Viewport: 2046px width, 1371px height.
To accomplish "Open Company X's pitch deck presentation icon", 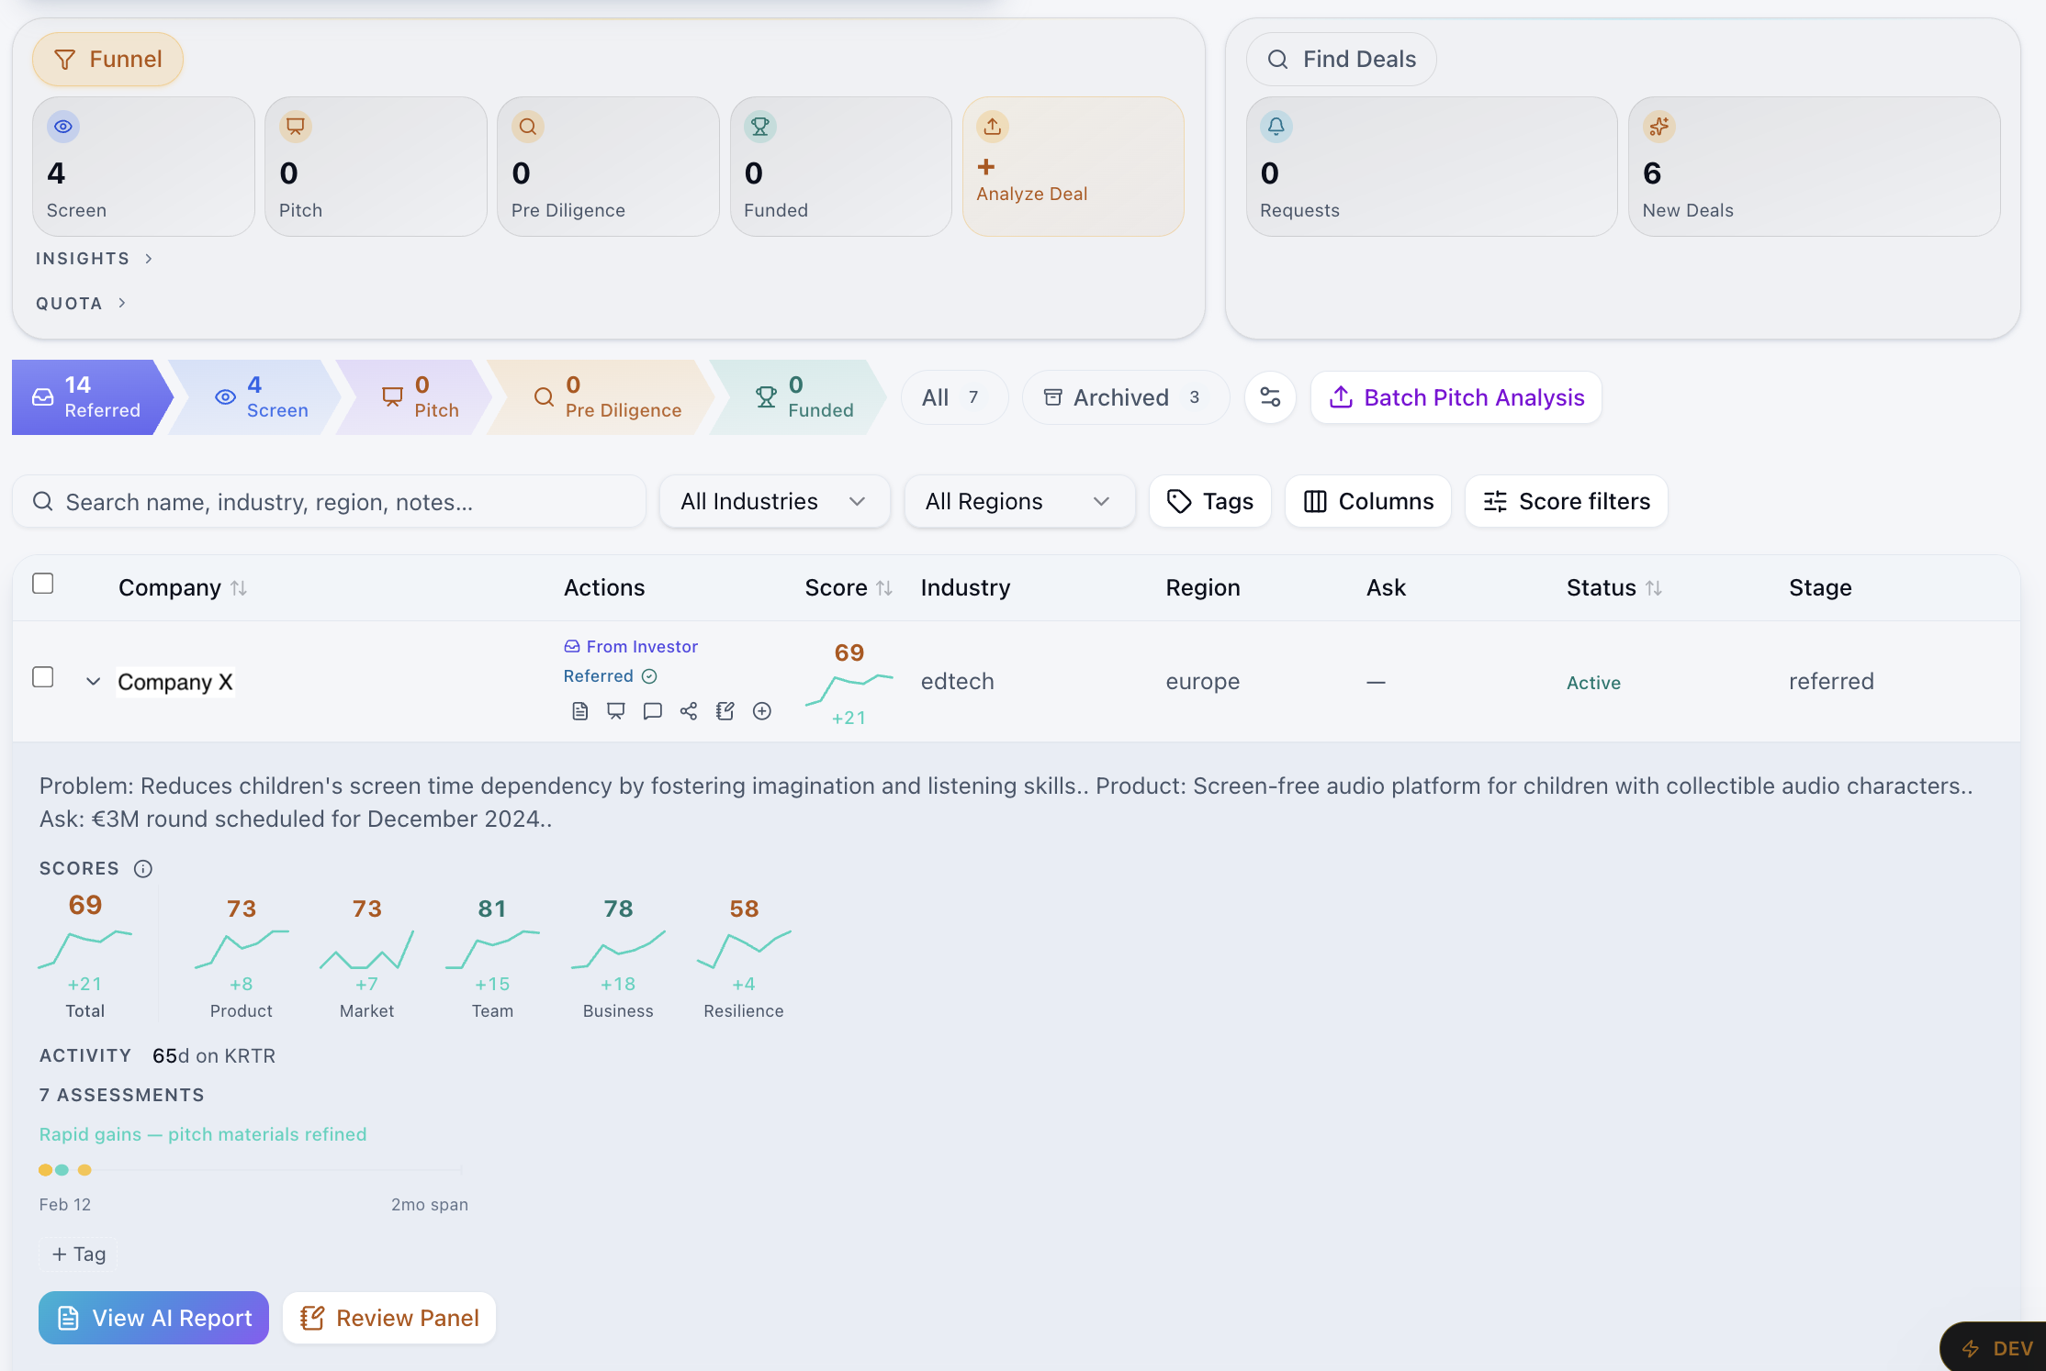I will pos(616,710).
